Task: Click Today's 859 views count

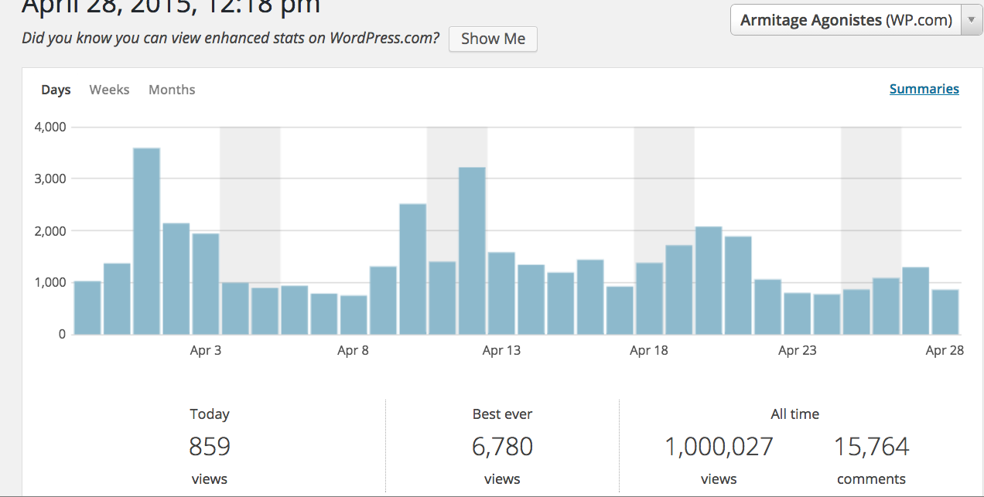Action: pos(210,447)
